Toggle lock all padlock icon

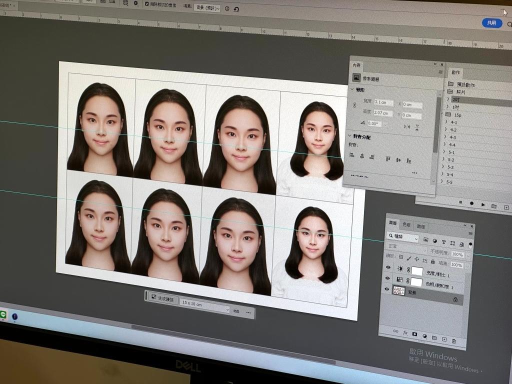coord(432,261)
